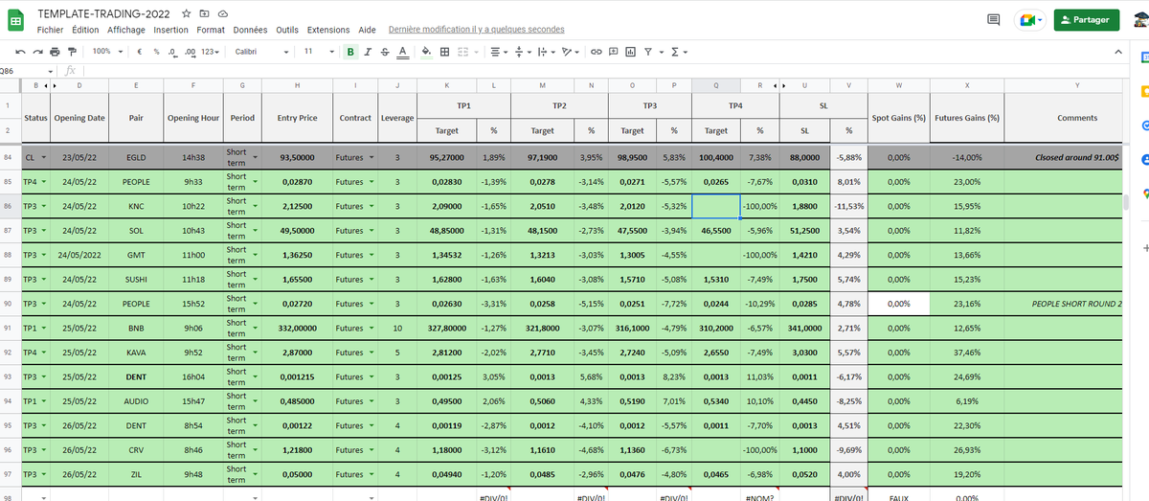This screenshot has width=1149, height=501.
Task: Move the document to a folder
Action: point(204,15)
